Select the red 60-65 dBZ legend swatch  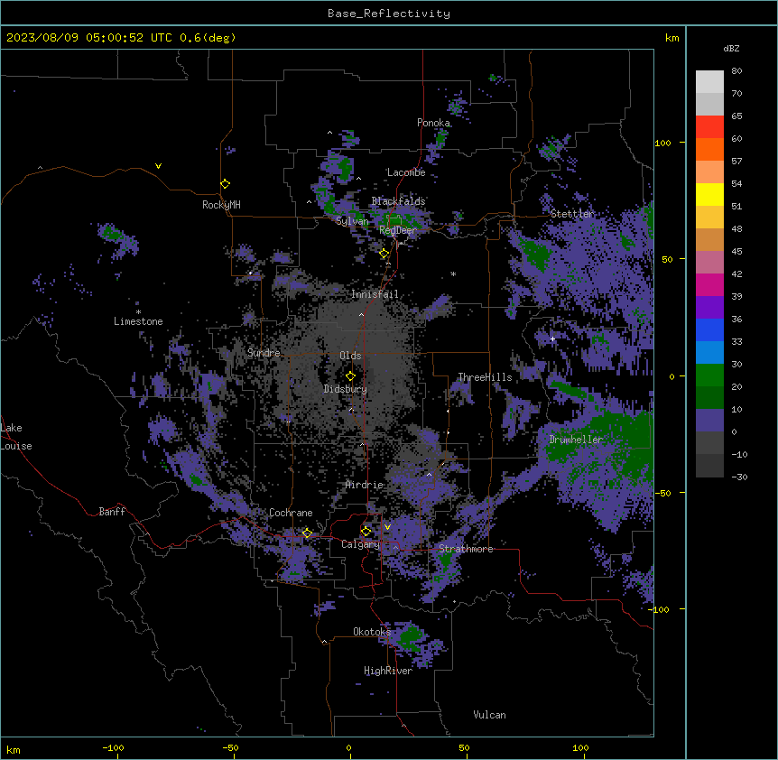709,126
